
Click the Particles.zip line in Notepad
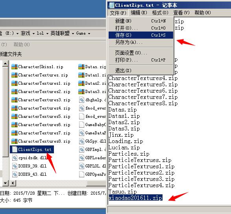click(x=129, y=154)
